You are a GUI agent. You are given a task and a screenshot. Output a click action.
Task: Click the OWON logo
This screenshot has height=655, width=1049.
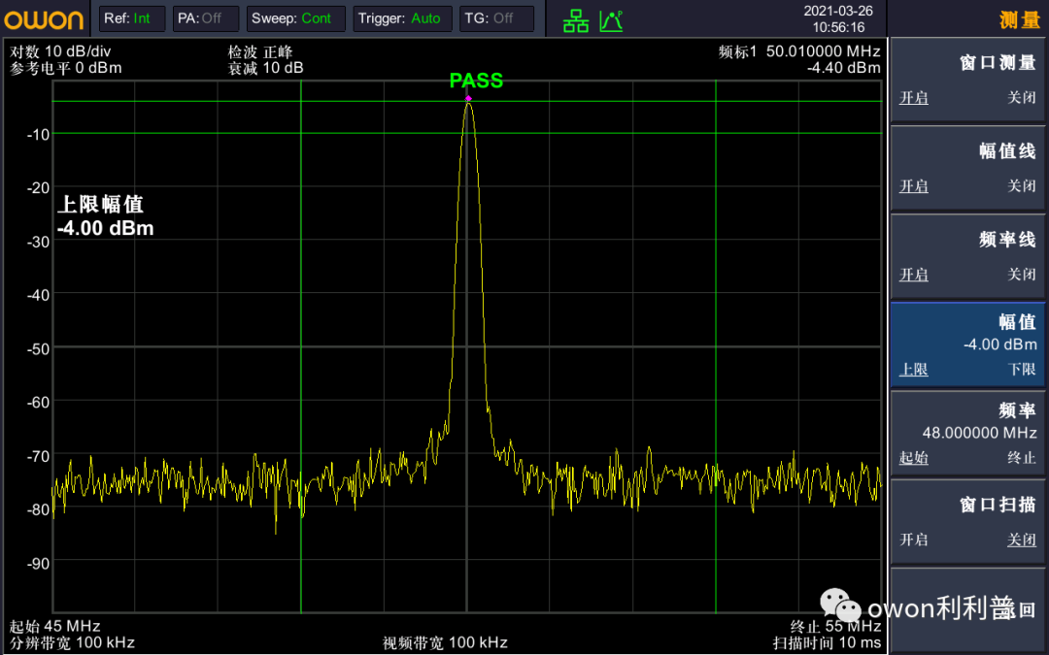(44, 19)
